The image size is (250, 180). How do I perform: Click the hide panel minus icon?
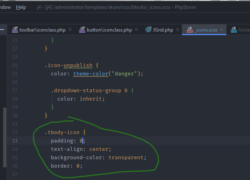(2, 30)
